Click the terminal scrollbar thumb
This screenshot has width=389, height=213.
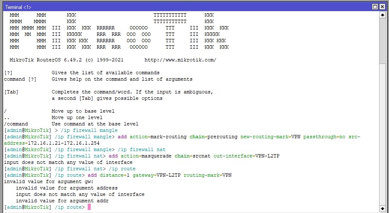[382, 41]
